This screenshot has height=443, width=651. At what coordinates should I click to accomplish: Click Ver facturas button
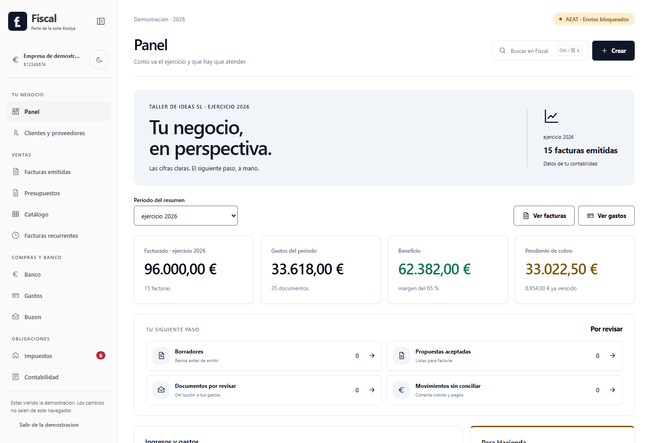click(544, 216)
